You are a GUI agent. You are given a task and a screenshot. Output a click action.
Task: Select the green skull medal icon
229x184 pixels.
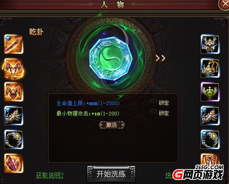click(x=210, y=92)
